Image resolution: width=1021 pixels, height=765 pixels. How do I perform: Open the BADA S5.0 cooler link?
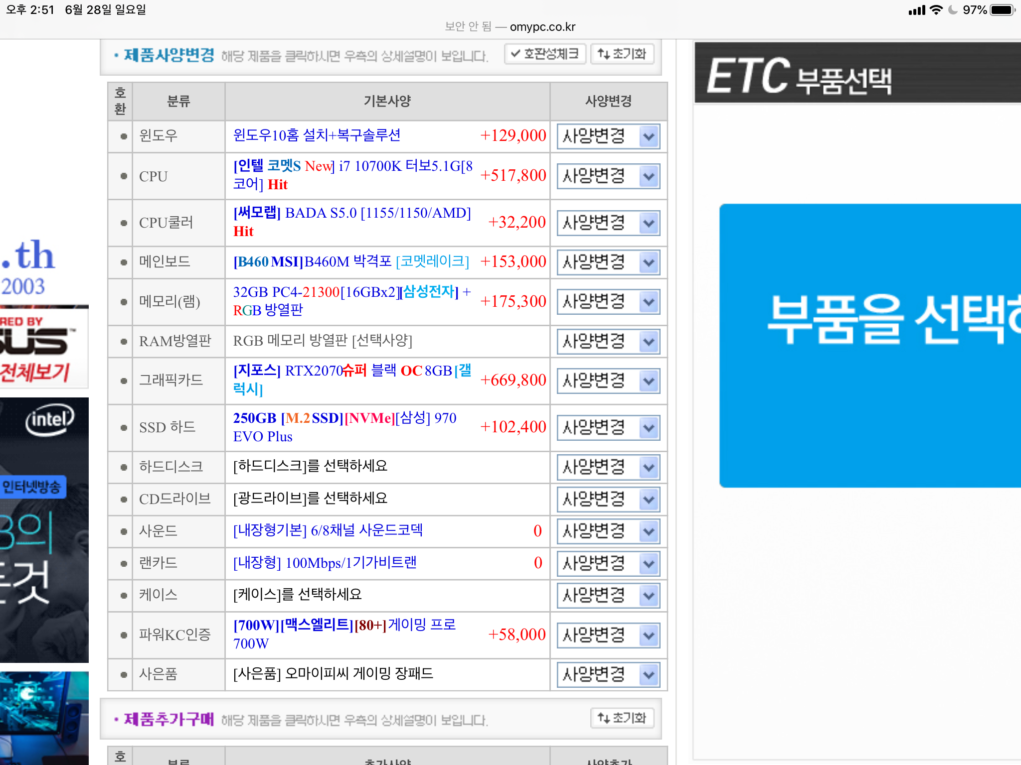point(352,222)
